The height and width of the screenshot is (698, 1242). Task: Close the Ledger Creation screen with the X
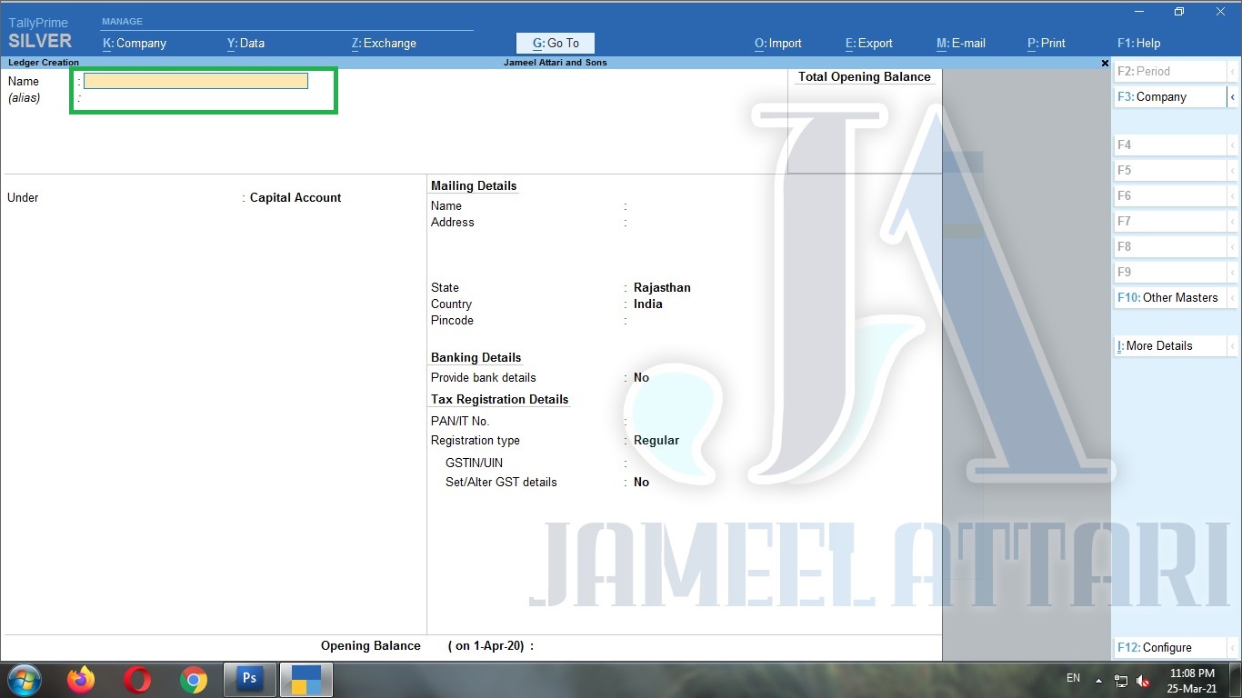pos(1105,63)
